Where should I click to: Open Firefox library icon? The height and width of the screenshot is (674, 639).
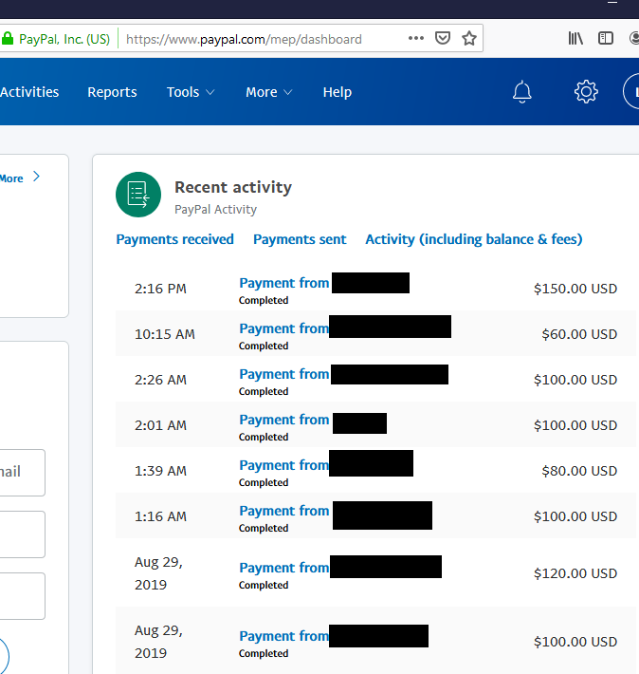click(575, 39)
